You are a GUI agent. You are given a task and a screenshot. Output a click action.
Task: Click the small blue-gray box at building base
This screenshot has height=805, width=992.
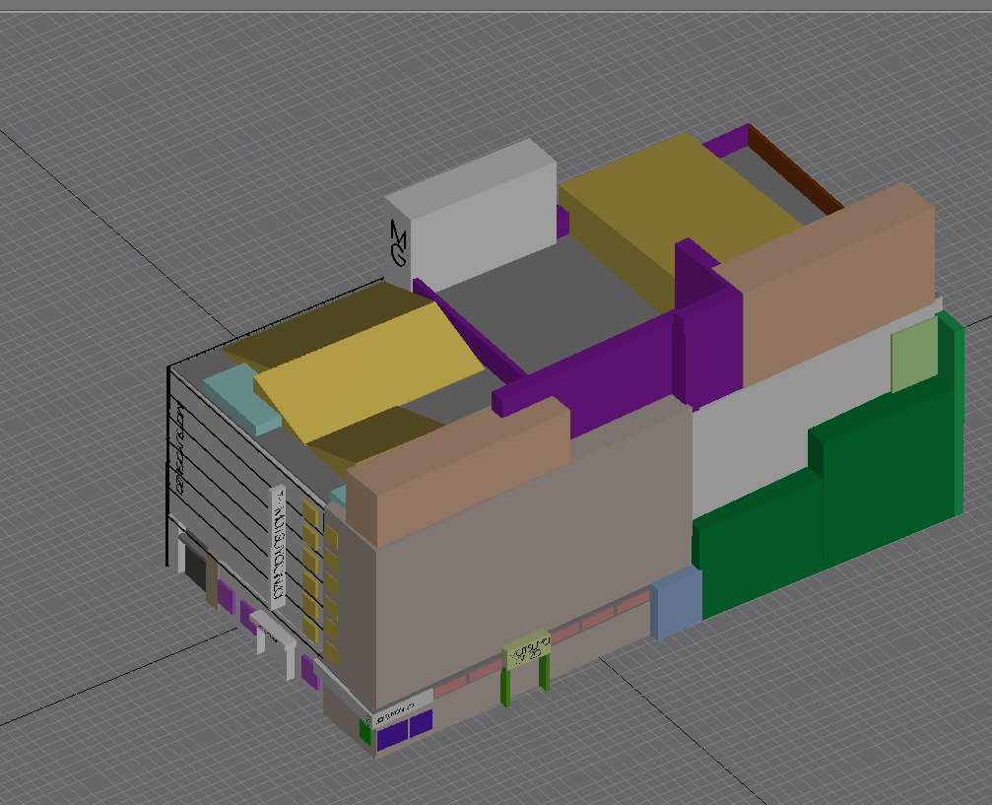tap(676, 601)
